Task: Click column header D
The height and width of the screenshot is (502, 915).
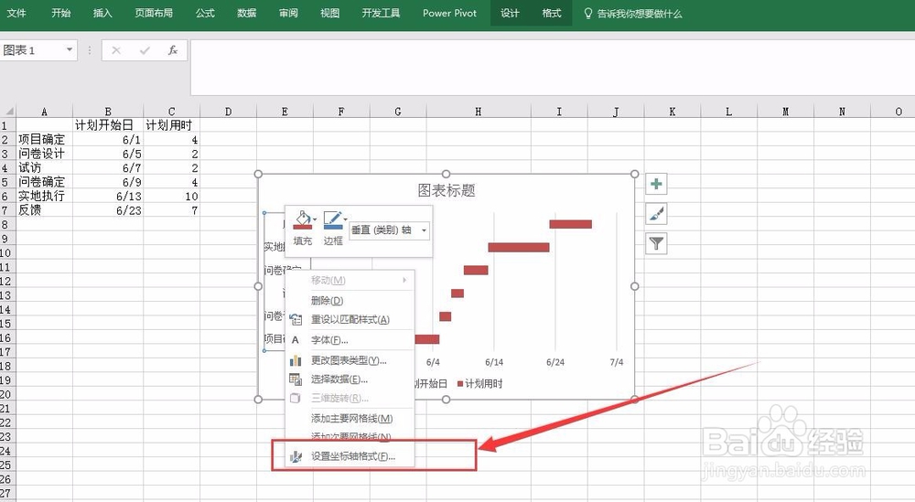Action: click(x=228, y=112)
